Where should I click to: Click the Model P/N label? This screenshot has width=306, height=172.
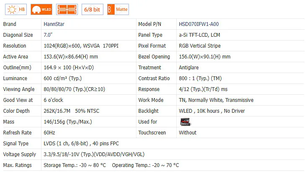coord(150,24)
